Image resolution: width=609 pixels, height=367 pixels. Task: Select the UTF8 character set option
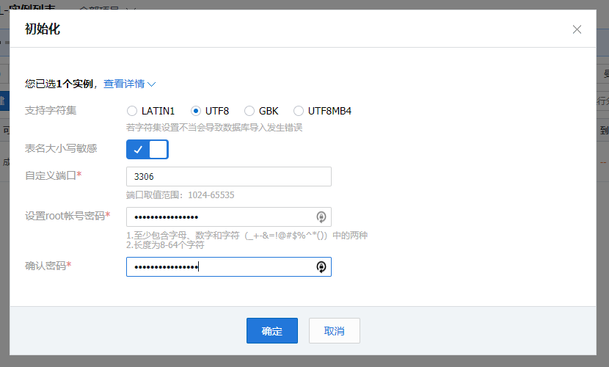[196, 112]
